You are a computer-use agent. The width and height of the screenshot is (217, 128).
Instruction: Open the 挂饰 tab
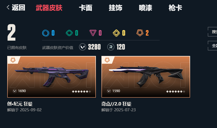tap(115, 8)
